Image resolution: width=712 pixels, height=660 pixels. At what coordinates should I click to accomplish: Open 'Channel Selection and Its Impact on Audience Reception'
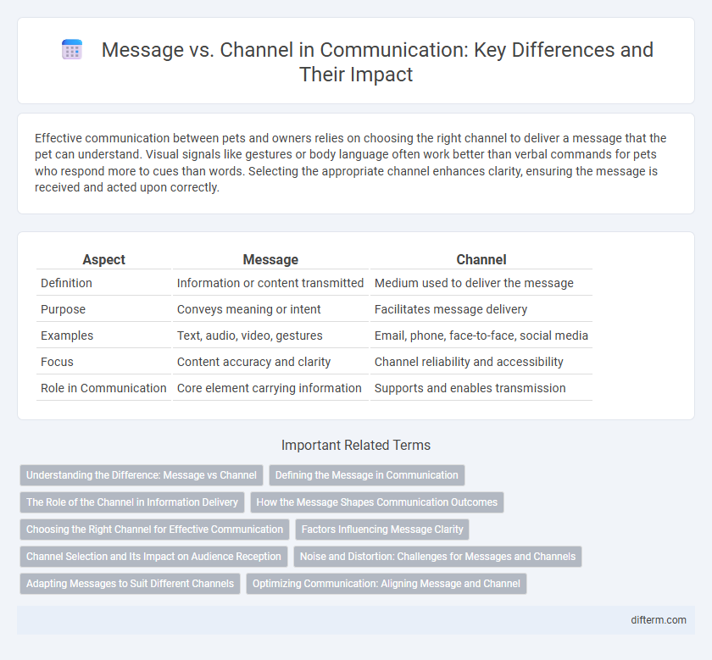click(153, 557)
